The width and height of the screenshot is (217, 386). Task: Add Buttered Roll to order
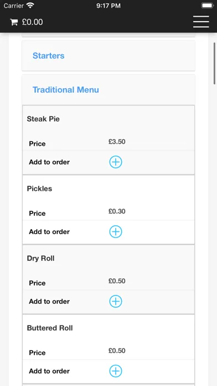(x=116, y=371)
